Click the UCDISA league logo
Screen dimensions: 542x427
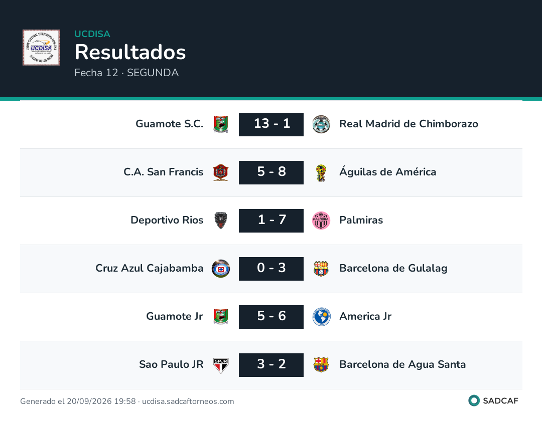tap(42, 48)
